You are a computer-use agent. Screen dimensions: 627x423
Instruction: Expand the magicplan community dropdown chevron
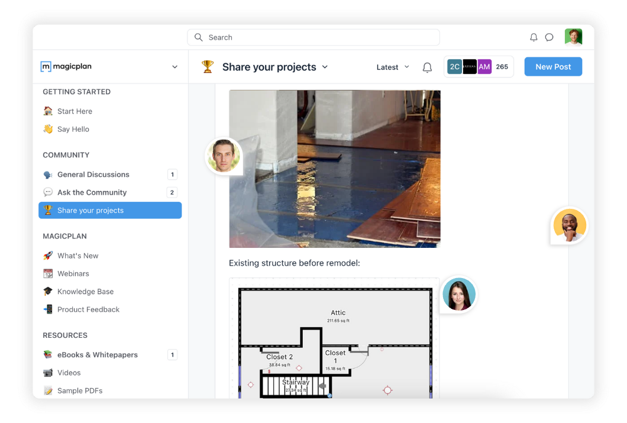coord(174,67)
